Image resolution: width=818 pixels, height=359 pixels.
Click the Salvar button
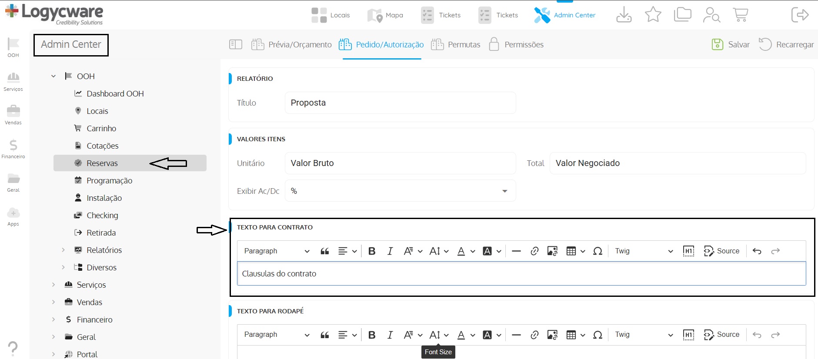pos(731,44)
